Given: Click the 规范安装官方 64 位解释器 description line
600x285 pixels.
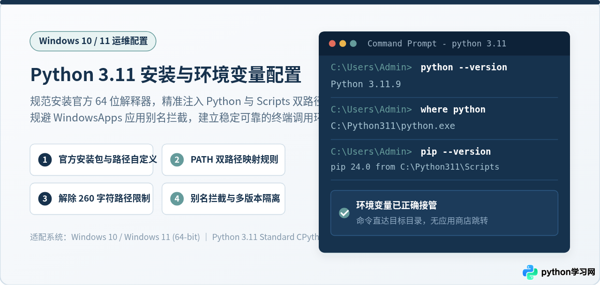Looking at the screenshot, I should (x=174, y=102).
